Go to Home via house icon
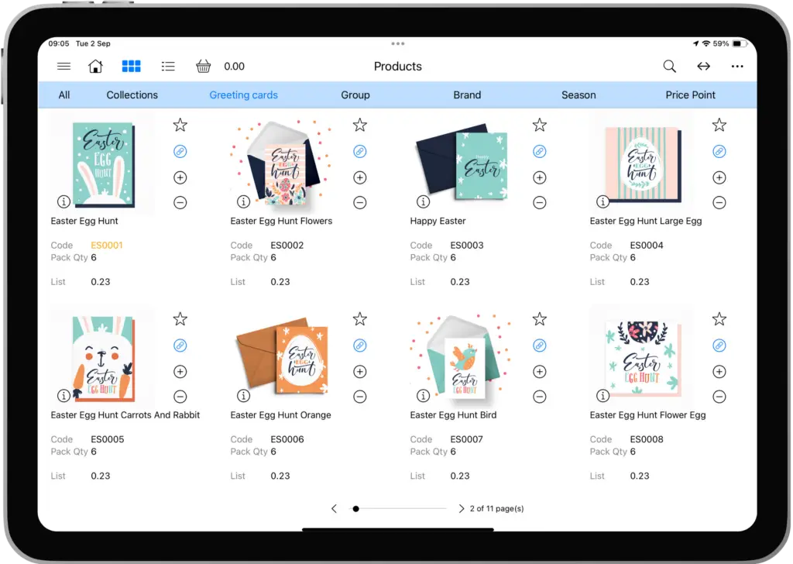The height and width of the screenshot is (564, 793). (95, 67)
